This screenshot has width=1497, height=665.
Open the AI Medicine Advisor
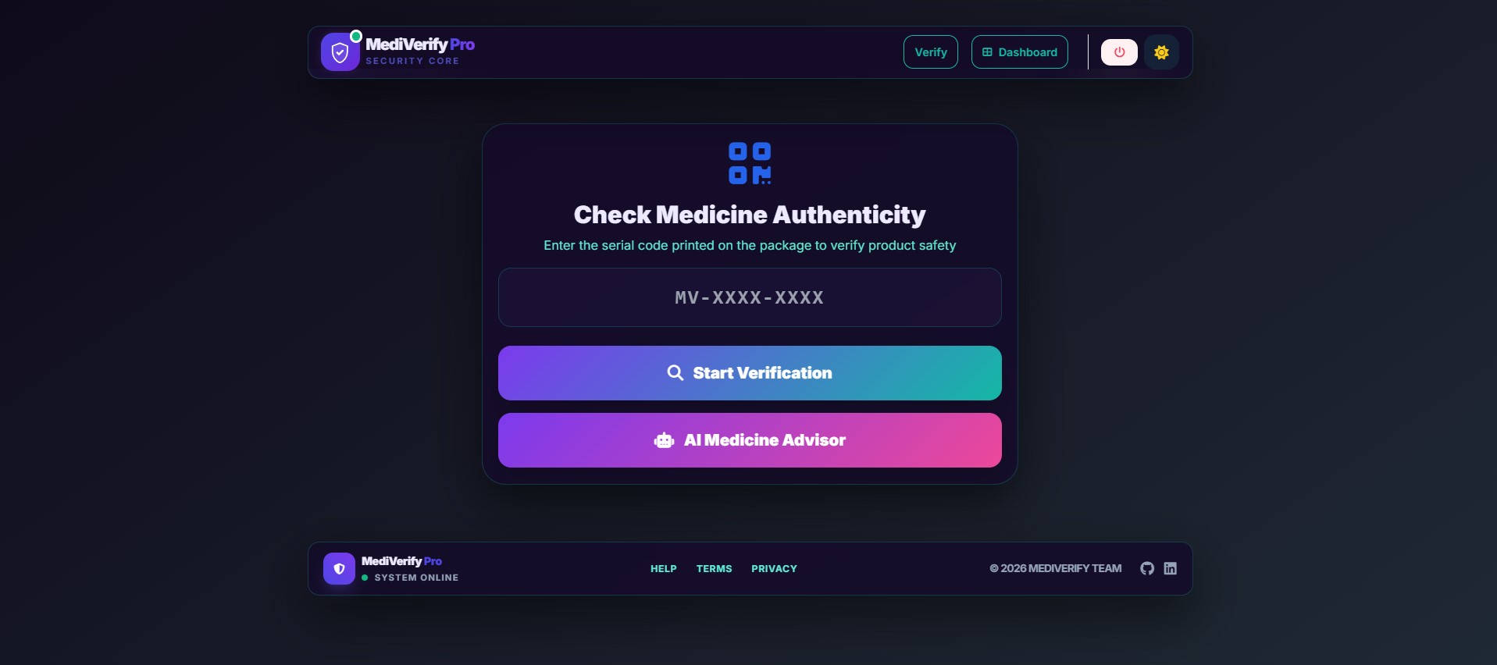[x=750, y=440]
